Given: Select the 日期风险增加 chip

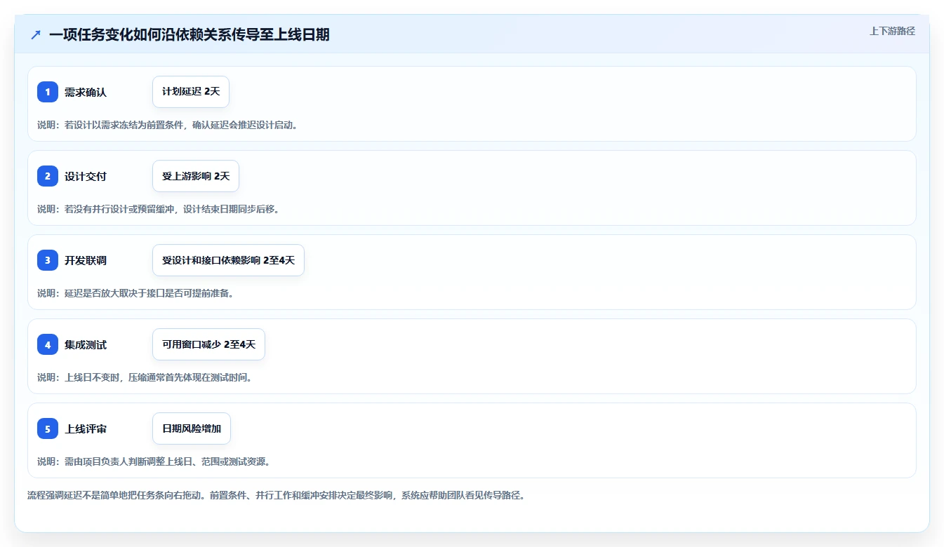Looking at the screenshot, I should pos(192,428).
